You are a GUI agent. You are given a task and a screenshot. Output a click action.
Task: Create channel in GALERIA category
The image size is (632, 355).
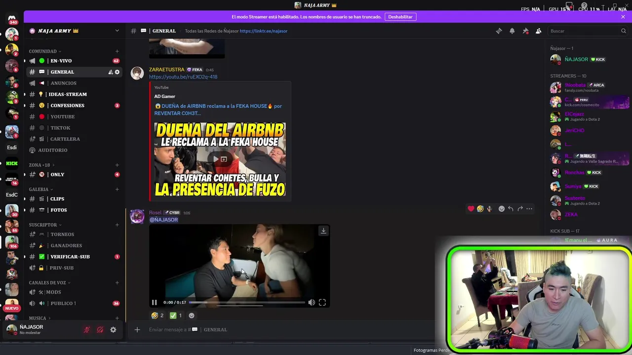coord(117,189)
